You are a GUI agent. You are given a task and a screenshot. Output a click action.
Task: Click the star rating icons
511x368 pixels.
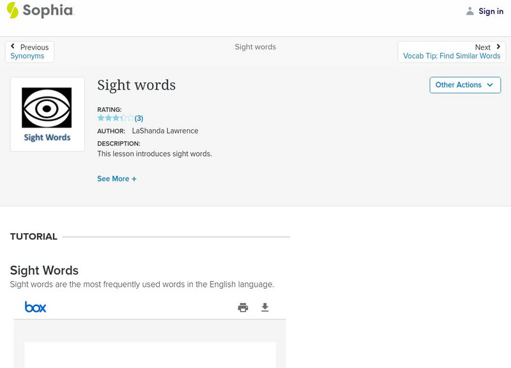coord(116,118)
